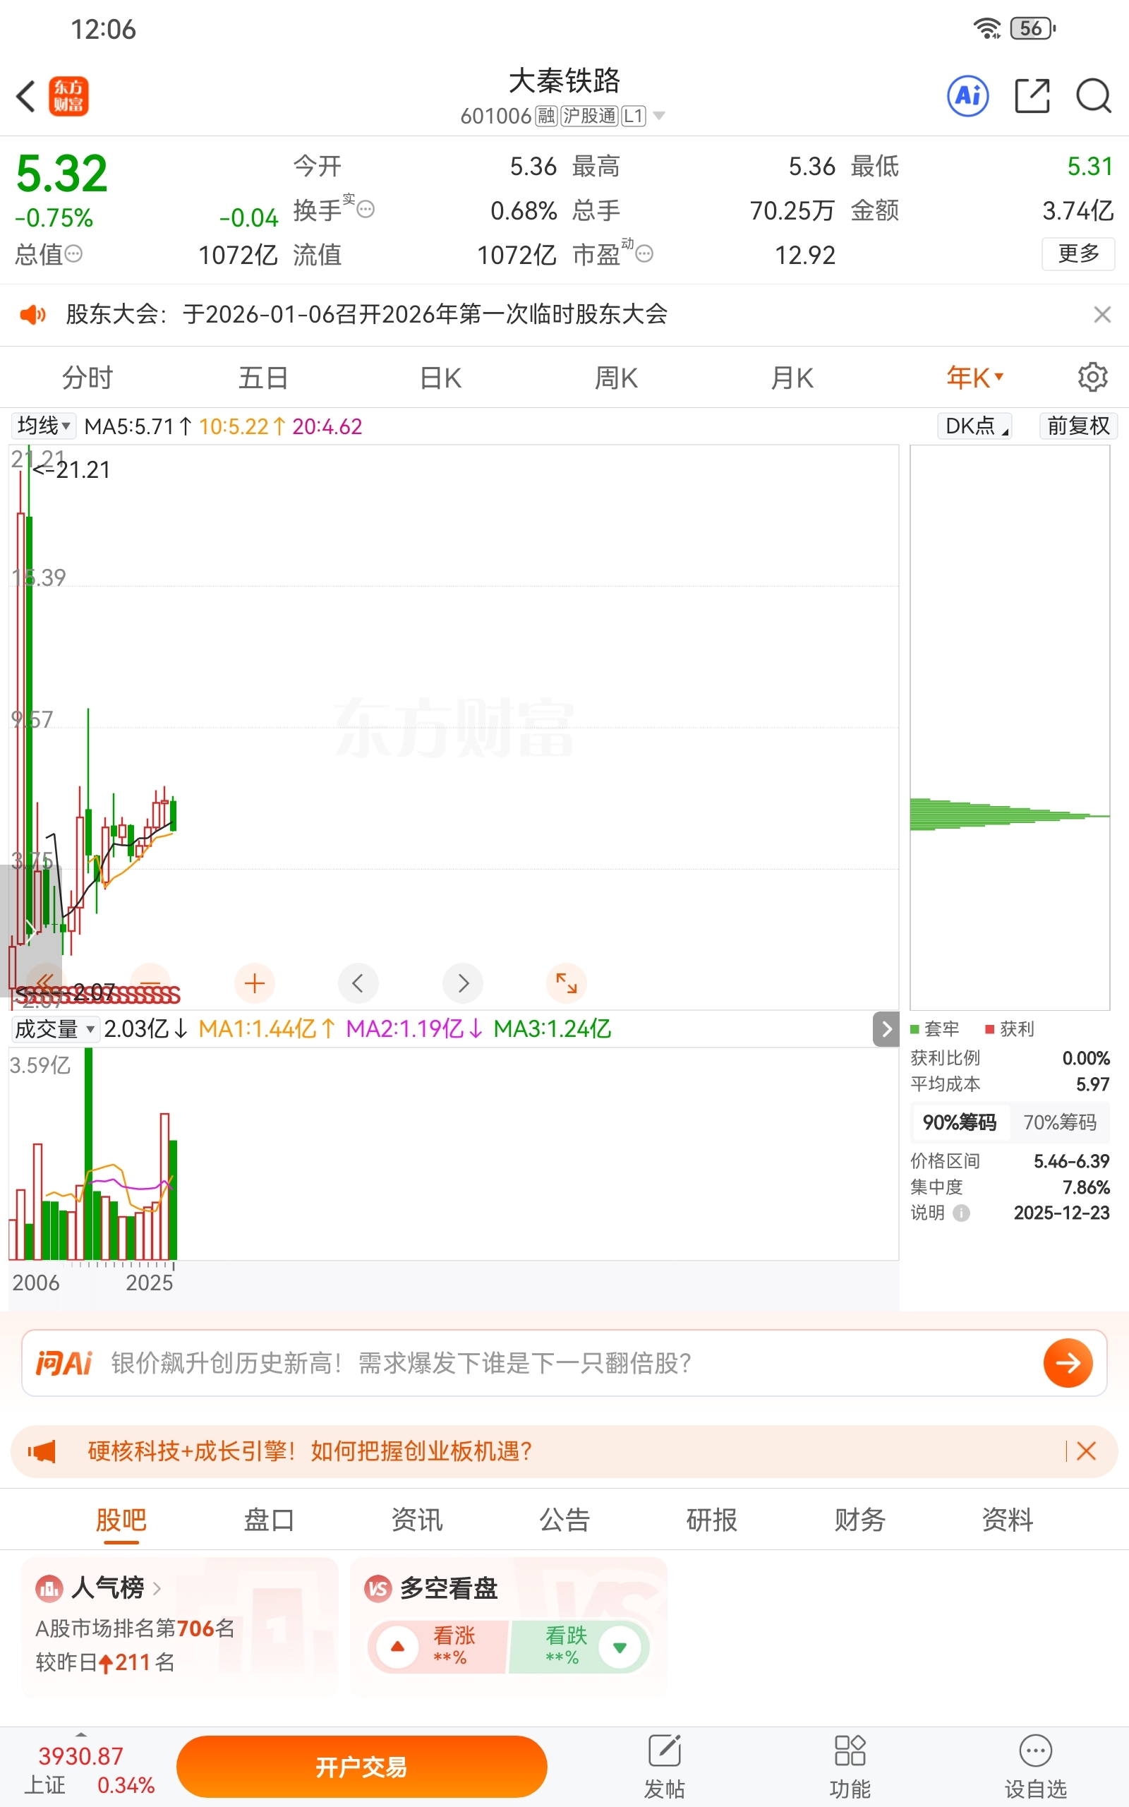Open the blue Ai assistant icon
Viewport: 1129px width, 1807px height.
(x=967, y=95)
